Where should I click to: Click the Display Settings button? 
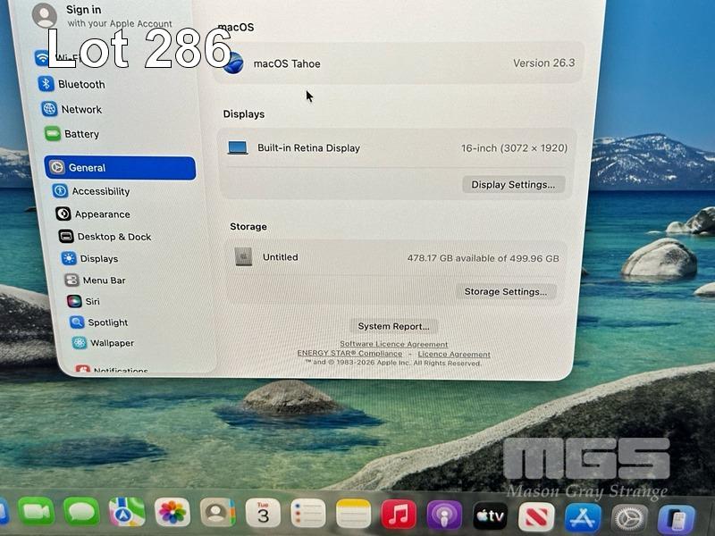tap(513, 185)
